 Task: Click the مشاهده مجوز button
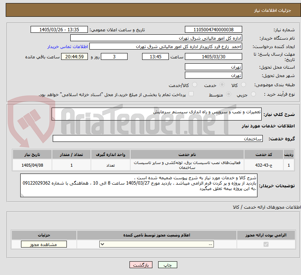(44, 244)
